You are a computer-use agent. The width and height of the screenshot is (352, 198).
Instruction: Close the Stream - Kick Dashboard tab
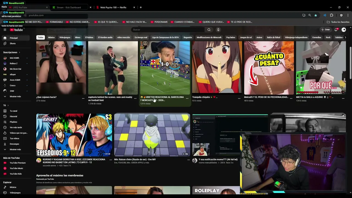90,7
